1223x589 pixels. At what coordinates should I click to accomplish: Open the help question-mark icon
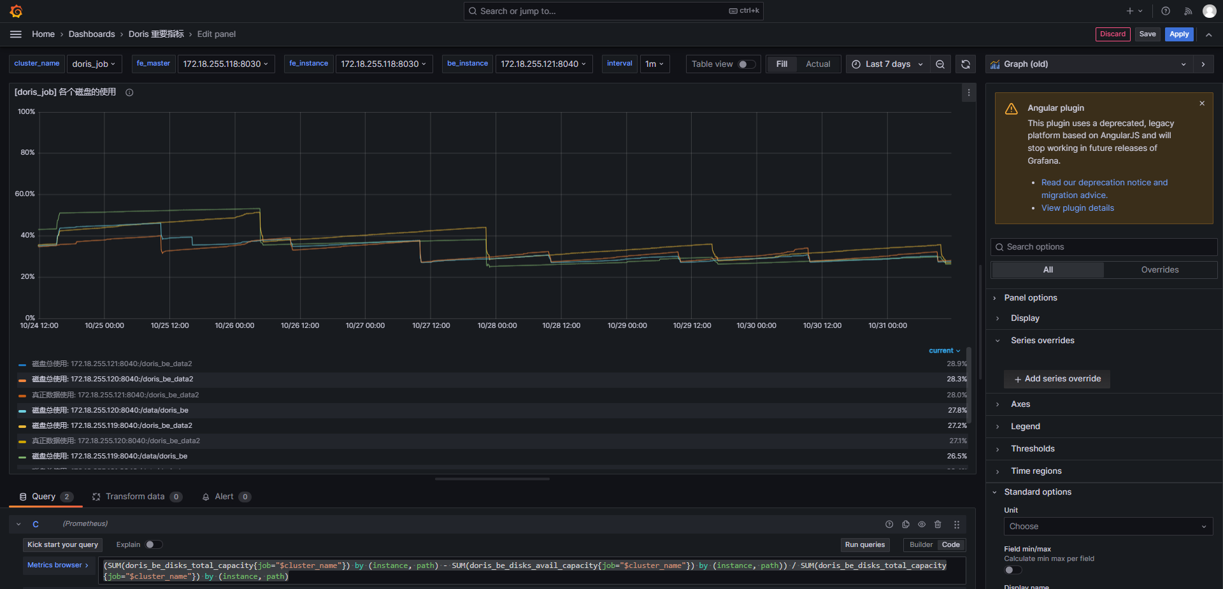(1166, 11)
